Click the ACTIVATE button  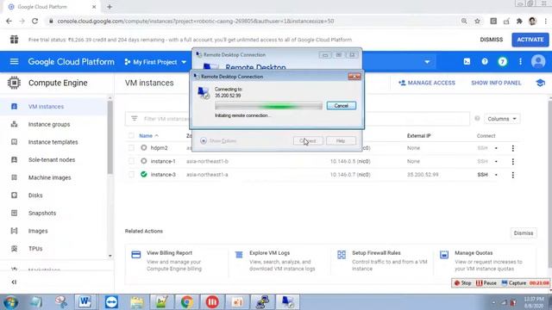point(530,40)
